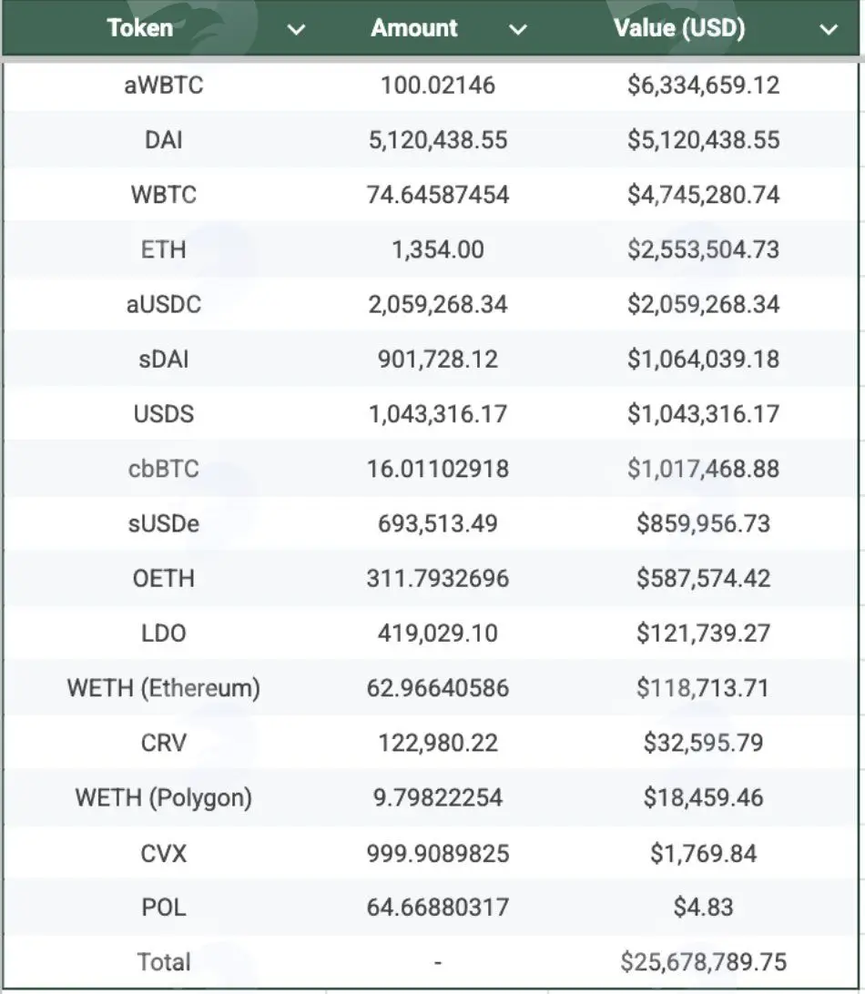Select the WETH (Ethereum) token cell
Viewport: 865px width, 994px height.
[164, 688]
